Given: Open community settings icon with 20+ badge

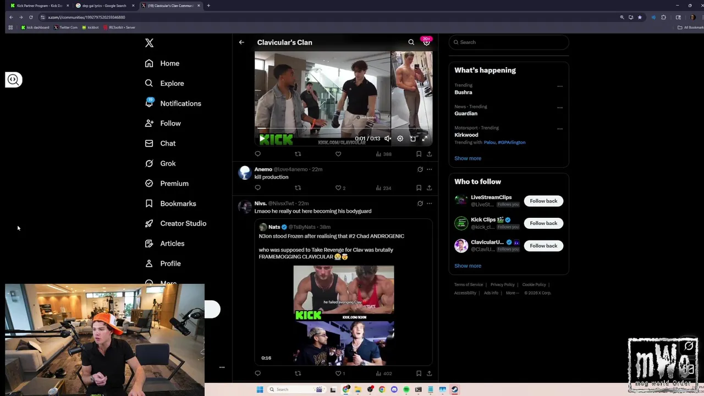Looking at the screenshot, I should pyautogui.click(x=426, y=42).
